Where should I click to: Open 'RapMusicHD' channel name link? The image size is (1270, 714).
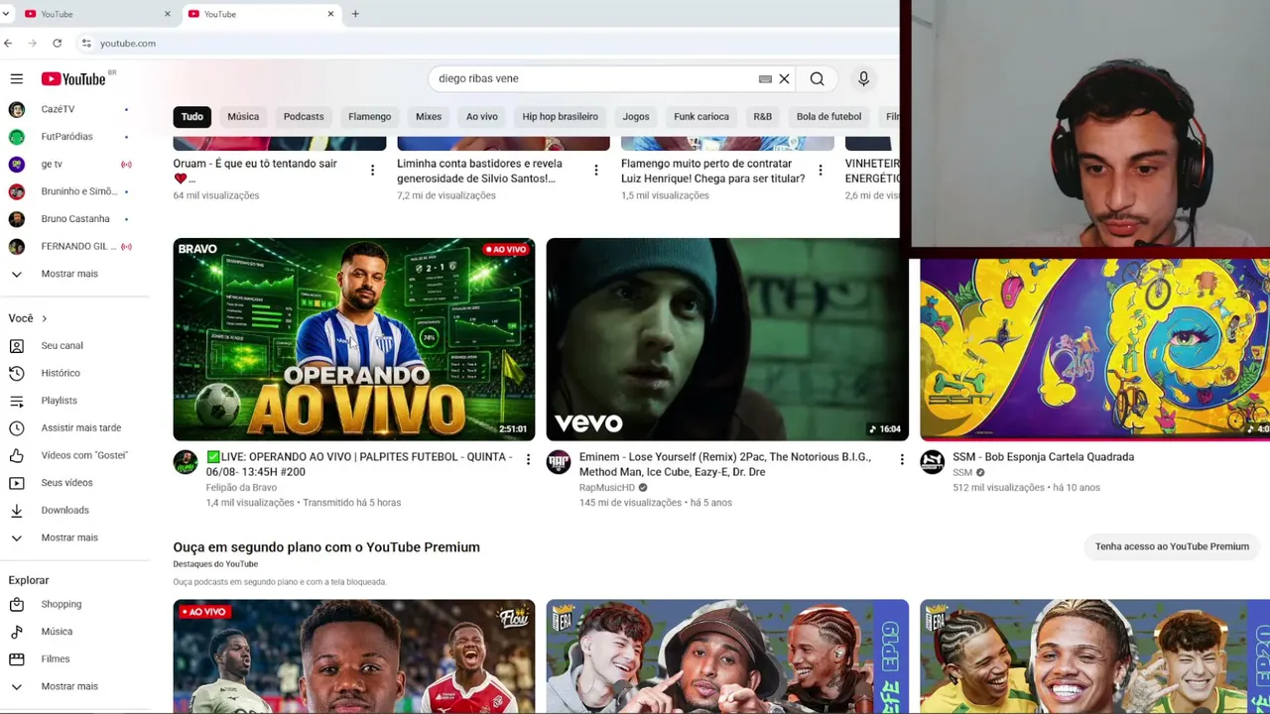pos(606,488)
